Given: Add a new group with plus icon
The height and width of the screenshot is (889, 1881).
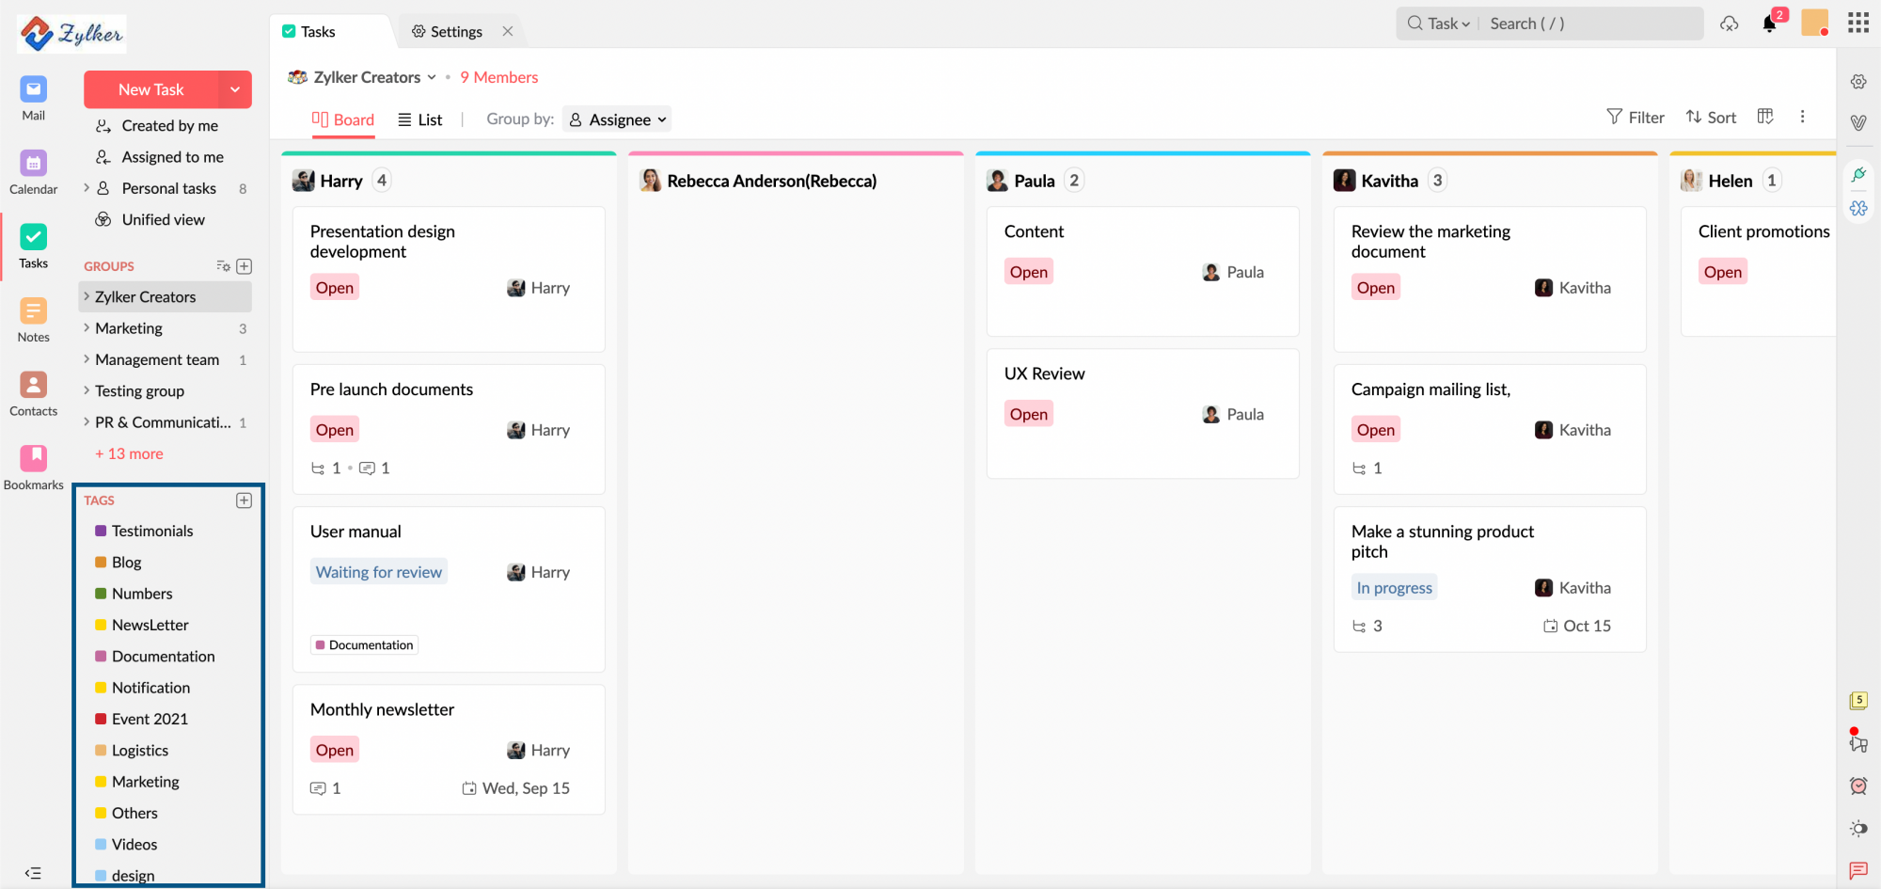Looking at the screenshot, I should click(245, 266).
